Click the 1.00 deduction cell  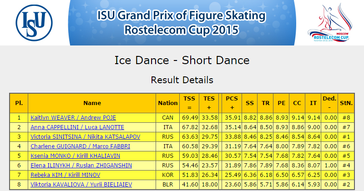coord(329,165)
